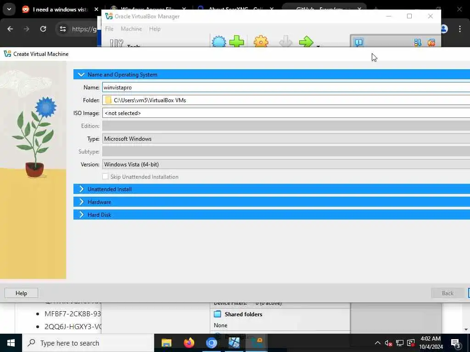Click the 'Shared folders' heading in VirtualBox Manager

(x=243, y=314)
